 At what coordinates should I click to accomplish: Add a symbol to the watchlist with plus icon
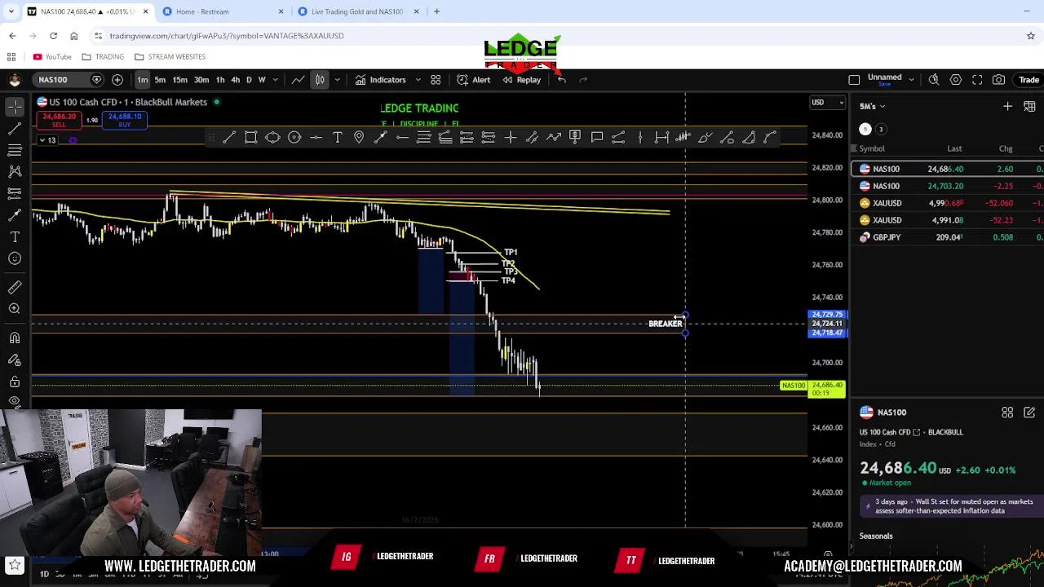[1007, 106]
